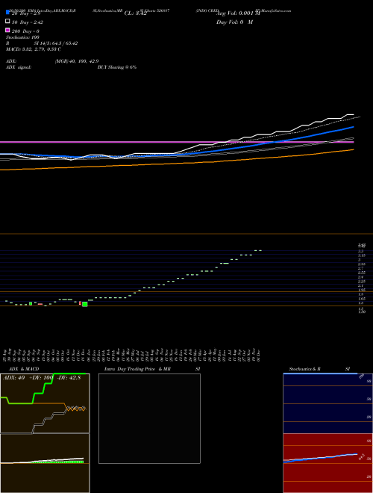Click the last green price tick at chart top

tap(260, 250)
